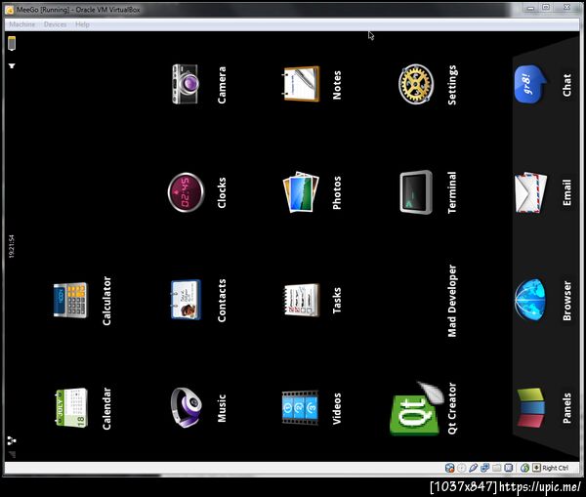Click the Camera label text
The height and width of the screenshot is (497, 586).
(222, 85)
